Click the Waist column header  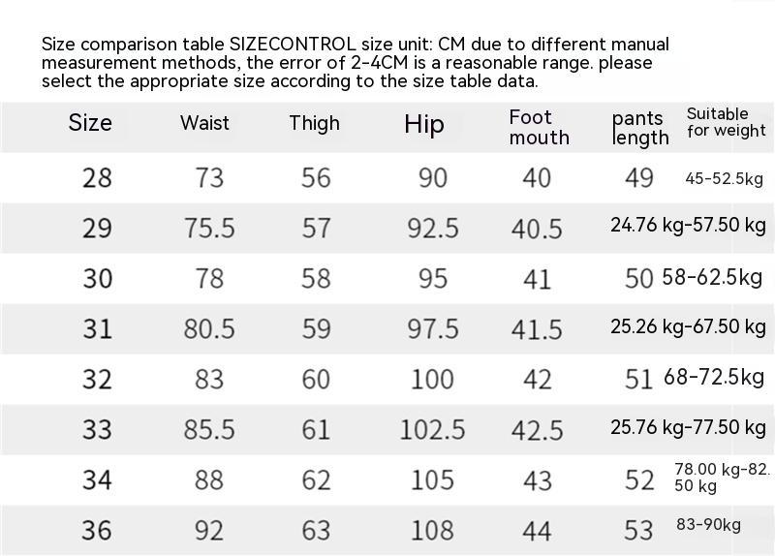[x=204, y=123]
